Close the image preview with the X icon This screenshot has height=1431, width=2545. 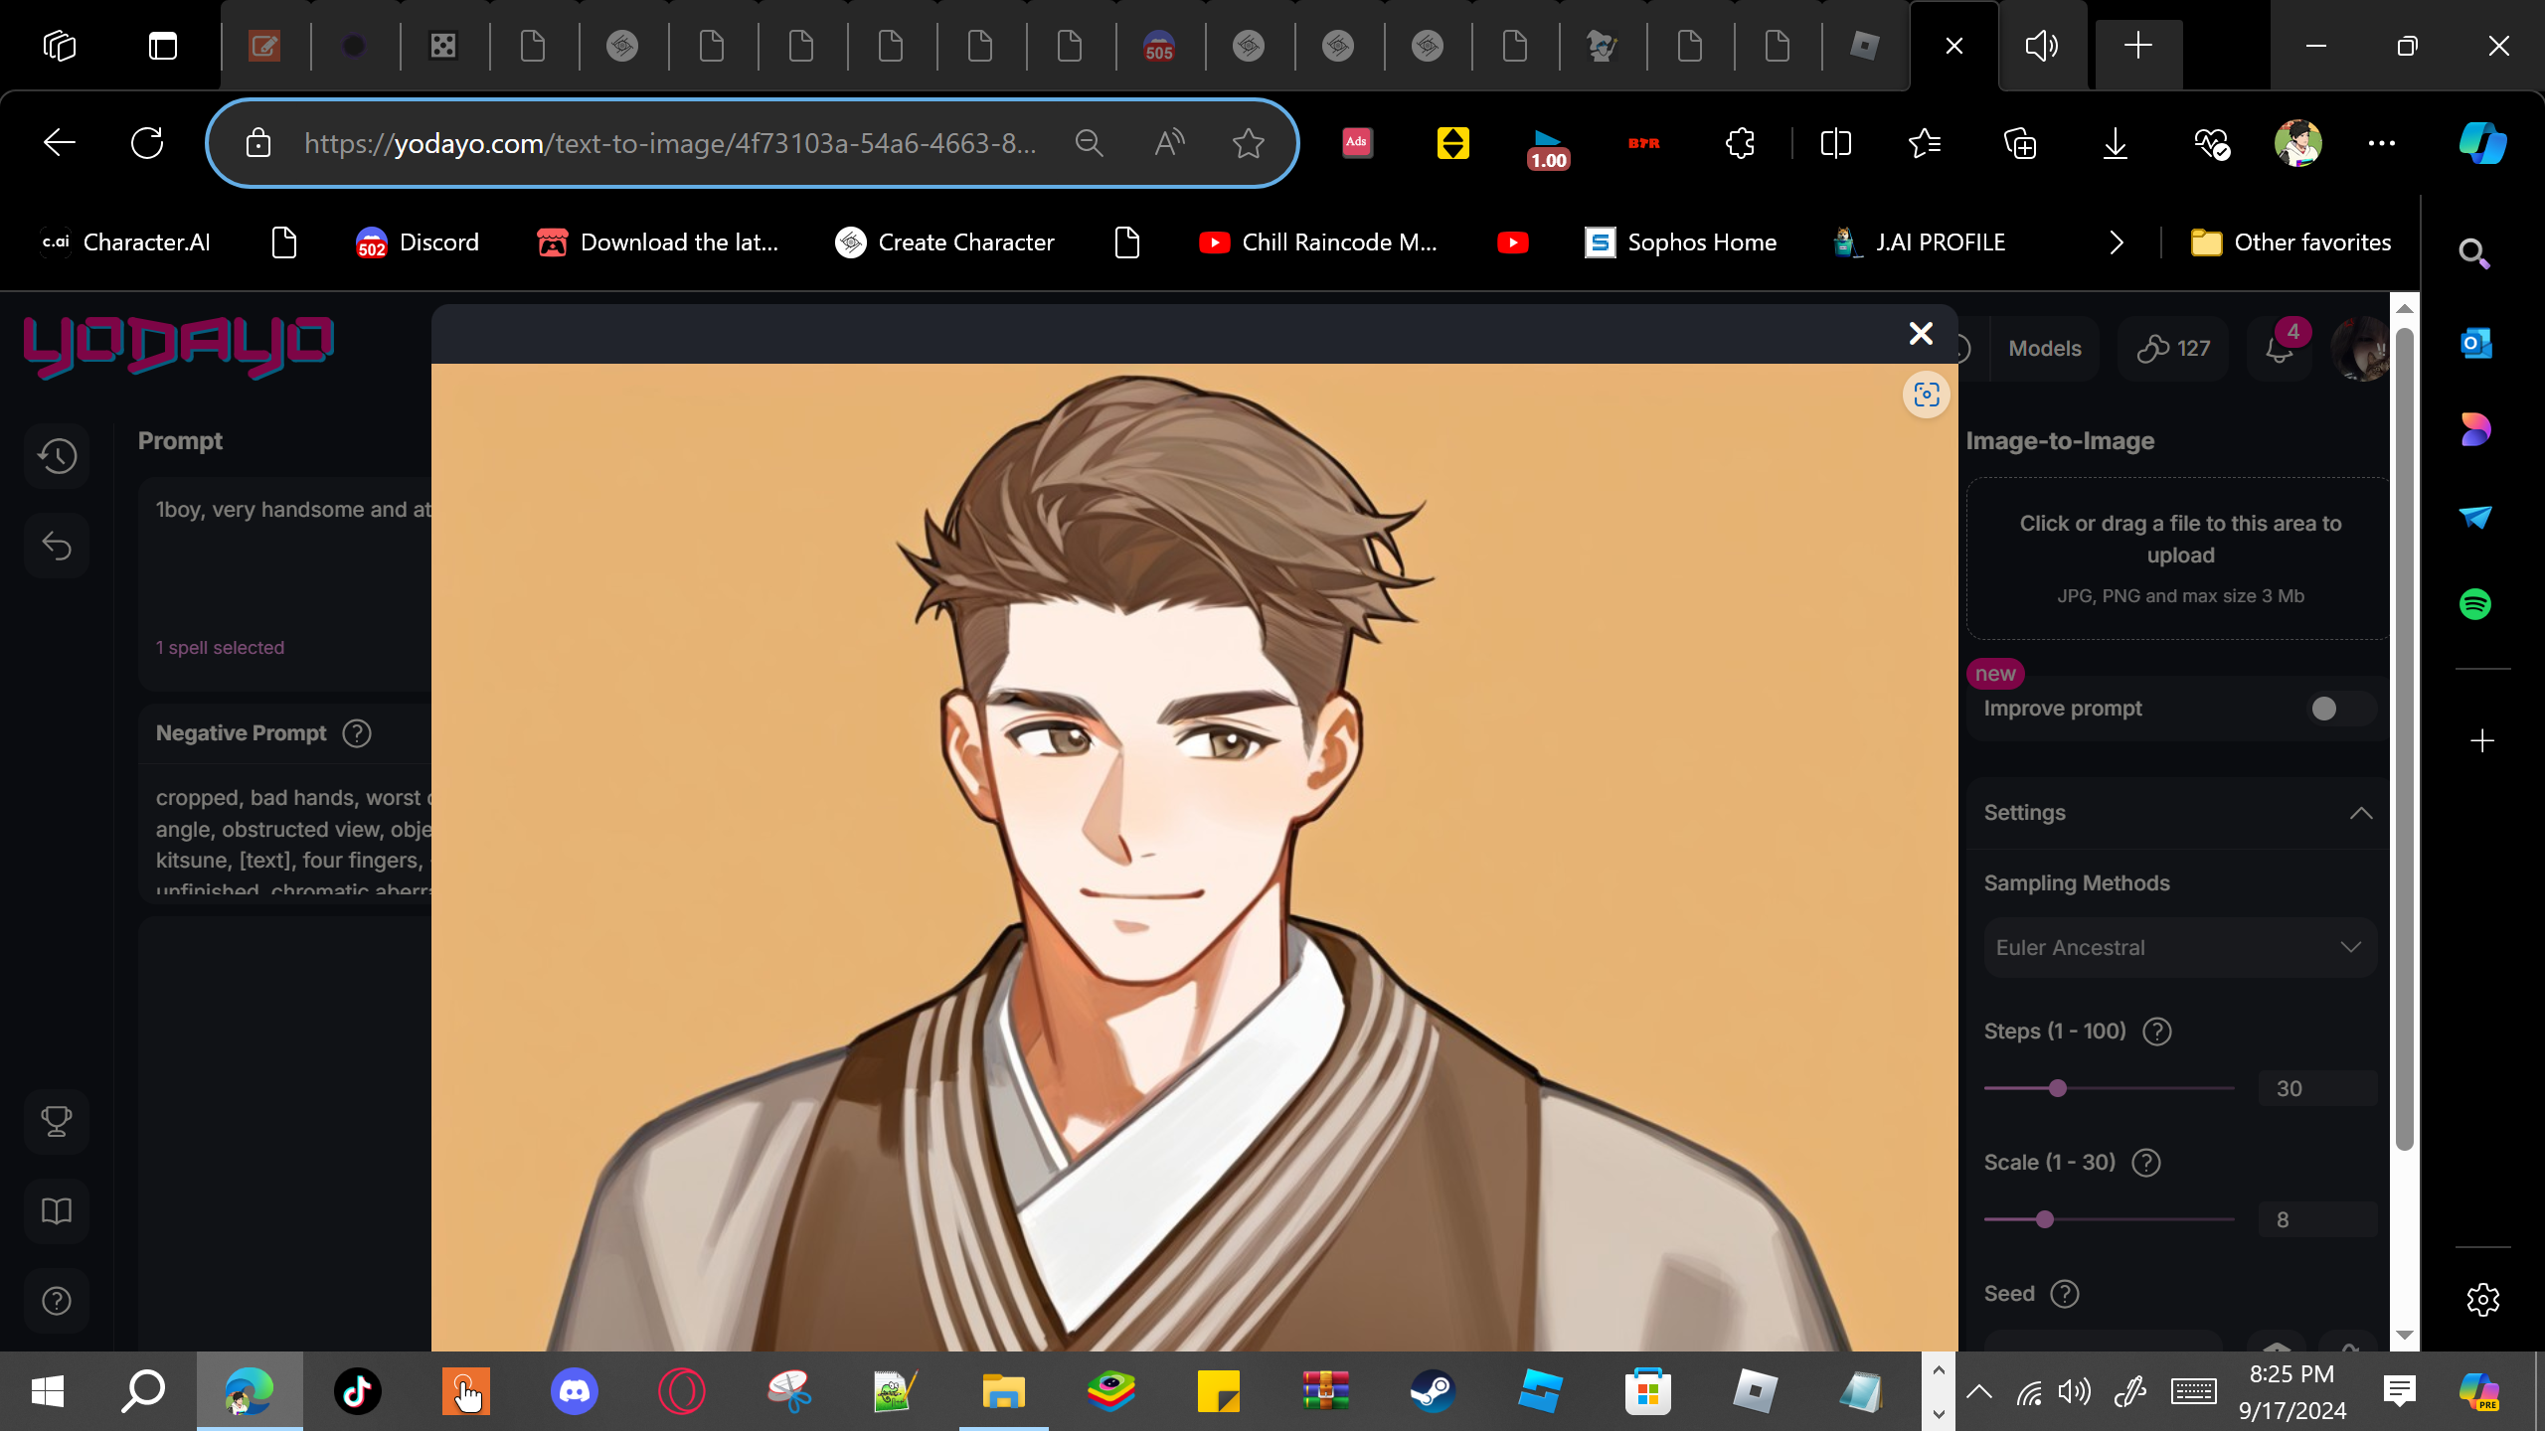1921,334
